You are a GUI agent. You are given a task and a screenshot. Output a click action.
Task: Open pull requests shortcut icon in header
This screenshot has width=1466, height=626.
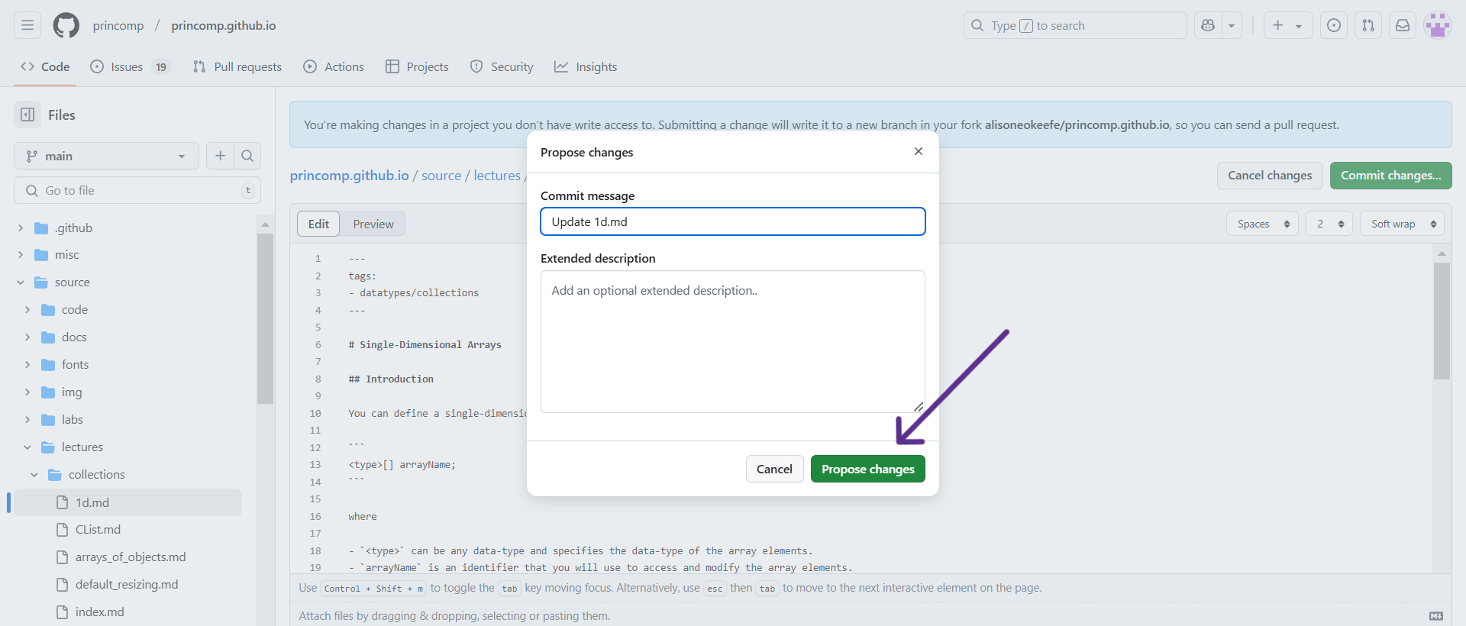point(1368,25)
